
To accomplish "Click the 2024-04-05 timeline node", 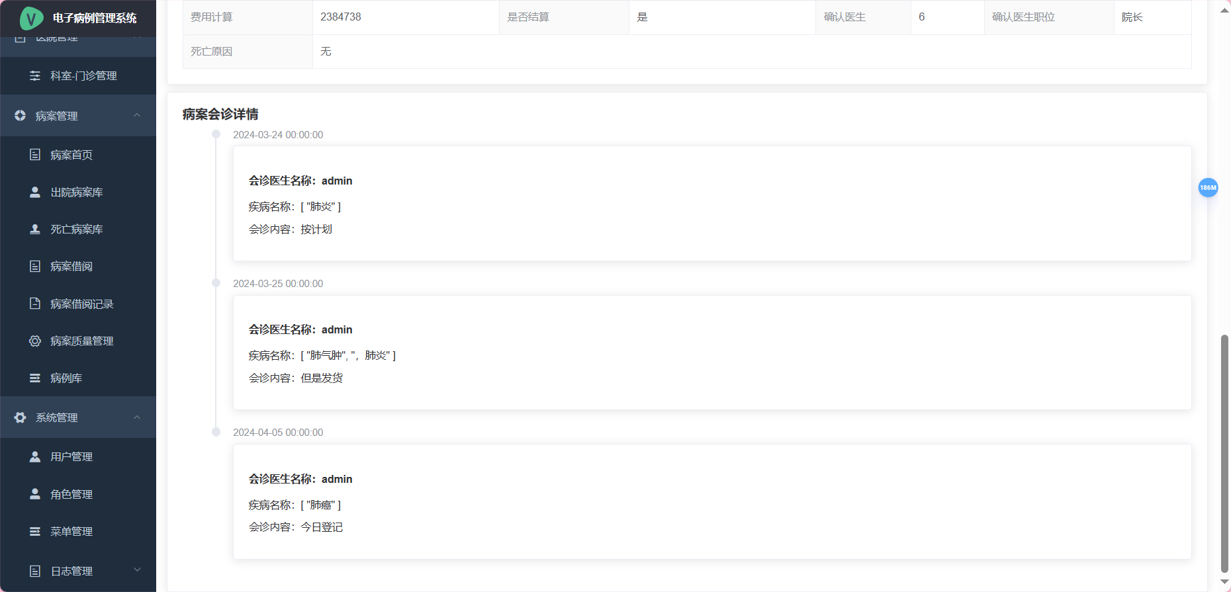I will [x=216, y=432].
